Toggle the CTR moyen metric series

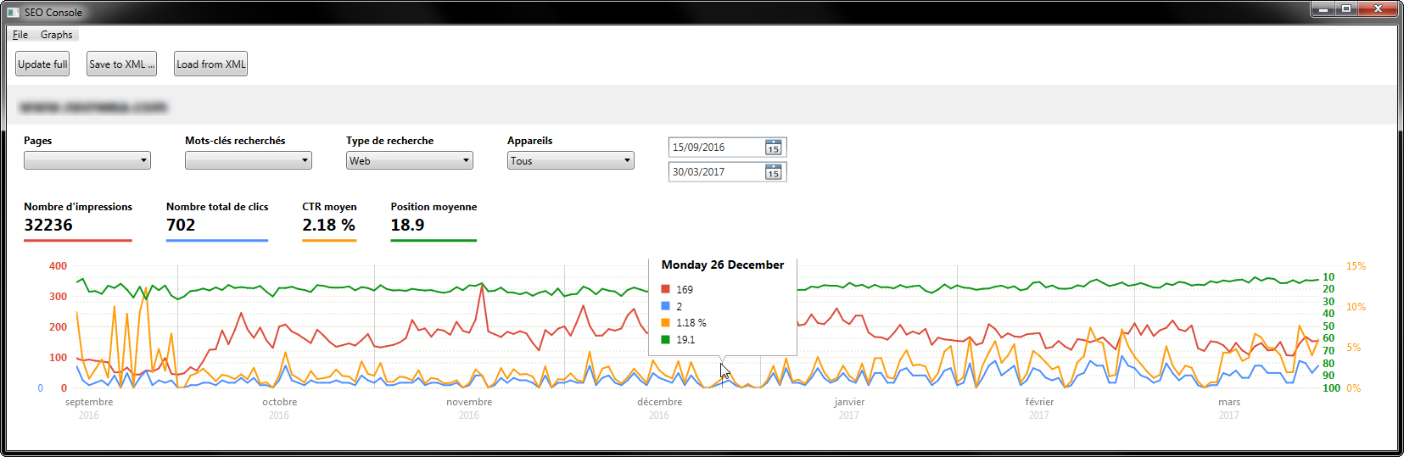point(328,218)
